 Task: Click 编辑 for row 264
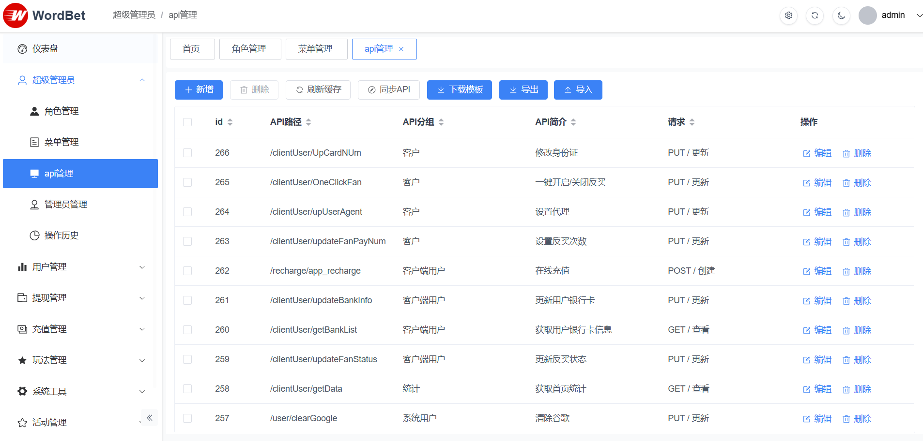coord(817,212)
